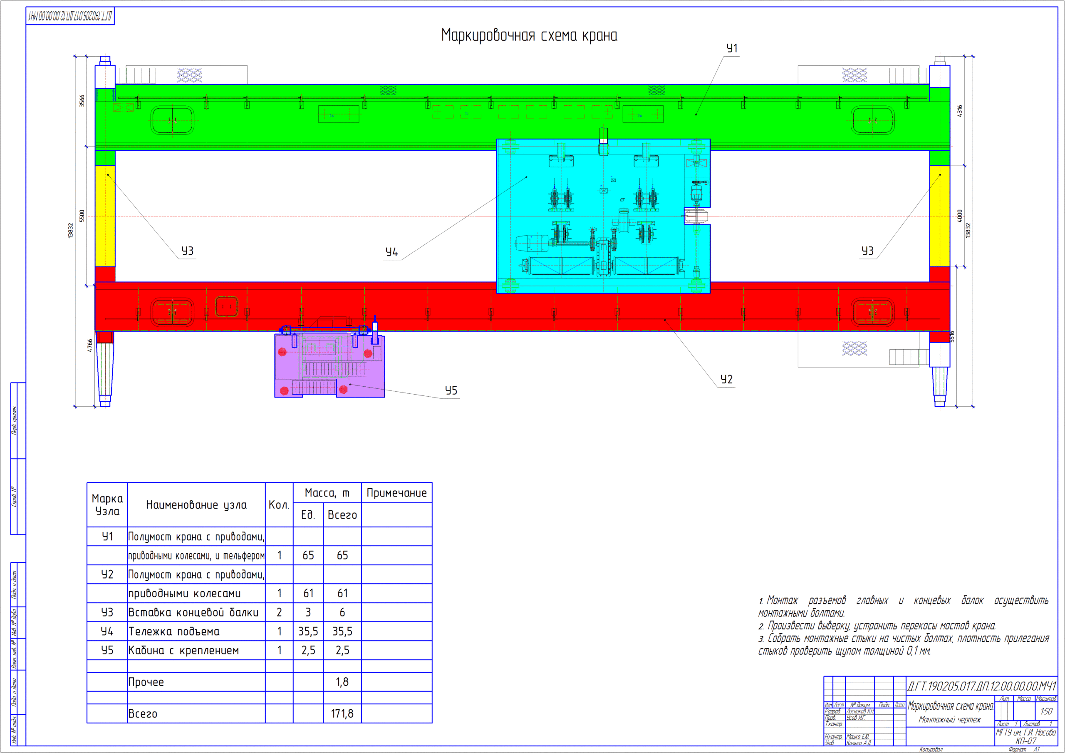The height and width of the screenshot is (753, 1065).
Task: Click the 'Всего' label in the table's last row
Action: (143, 714)
